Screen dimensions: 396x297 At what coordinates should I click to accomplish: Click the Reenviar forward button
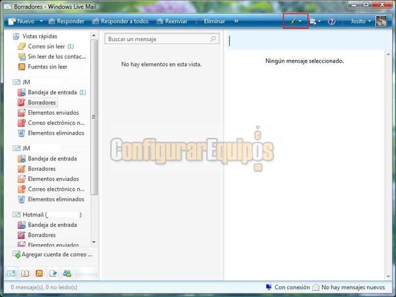pyautogui.click(x=172, y=21)
